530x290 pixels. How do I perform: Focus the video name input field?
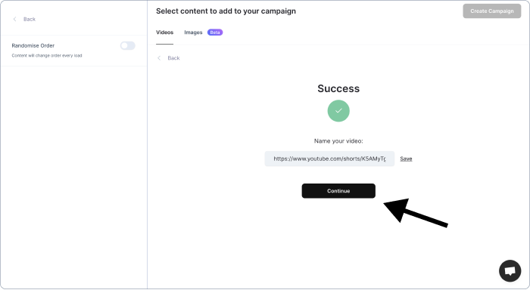tap(329, 159)
